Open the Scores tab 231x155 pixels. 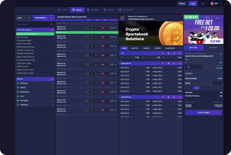point(158,48)
